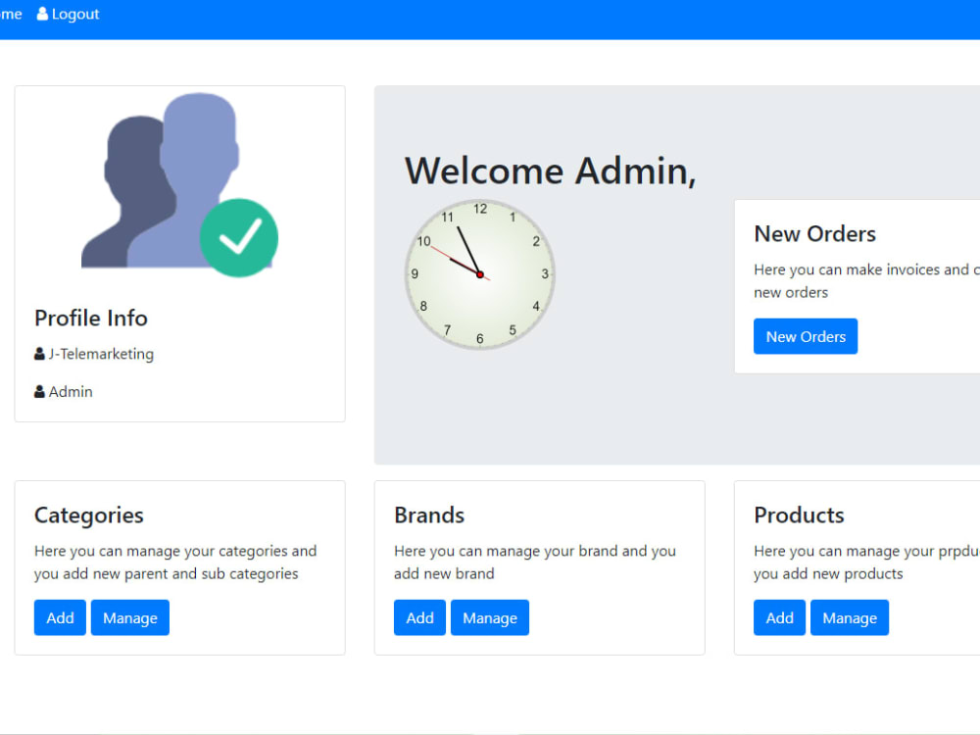This screenshot has height=735, width=980.
Task: Open the partially visible Home nav link
Action: (11, 14)
